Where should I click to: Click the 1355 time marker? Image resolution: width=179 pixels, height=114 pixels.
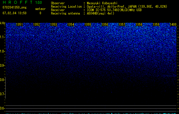click(x=88, y=25)
